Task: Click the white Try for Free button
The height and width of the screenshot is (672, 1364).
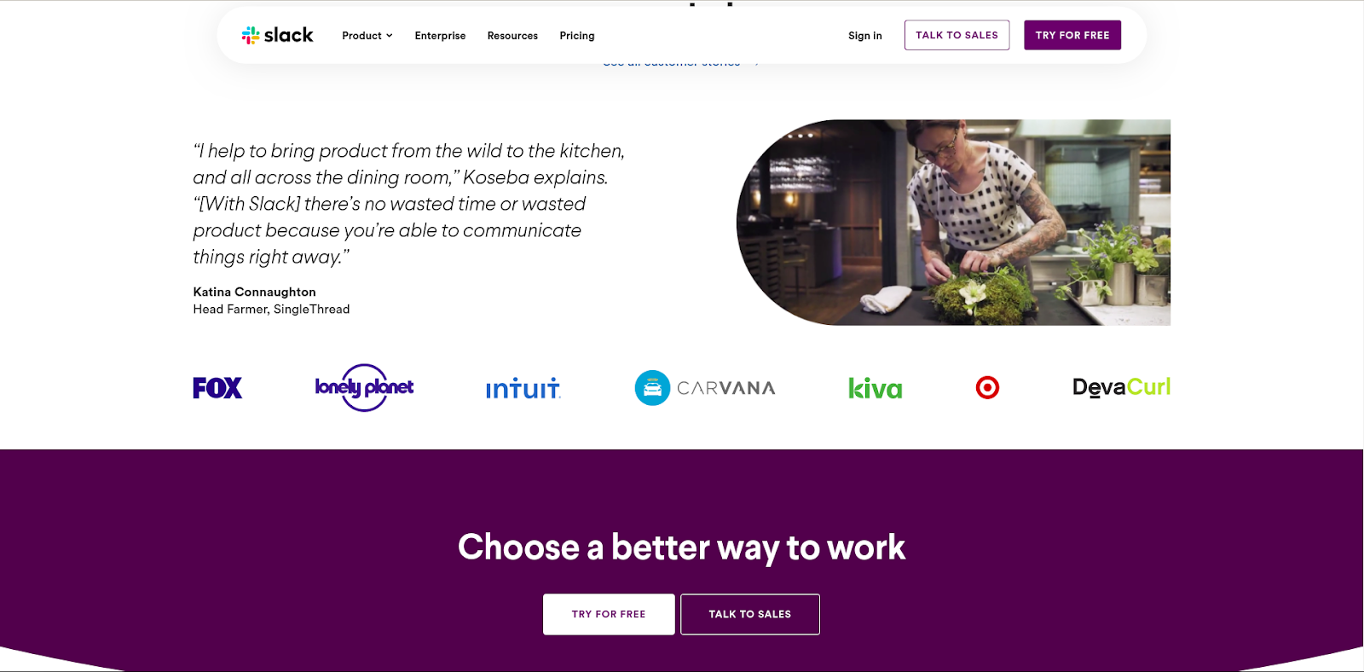Action: (x=609, y=614)
